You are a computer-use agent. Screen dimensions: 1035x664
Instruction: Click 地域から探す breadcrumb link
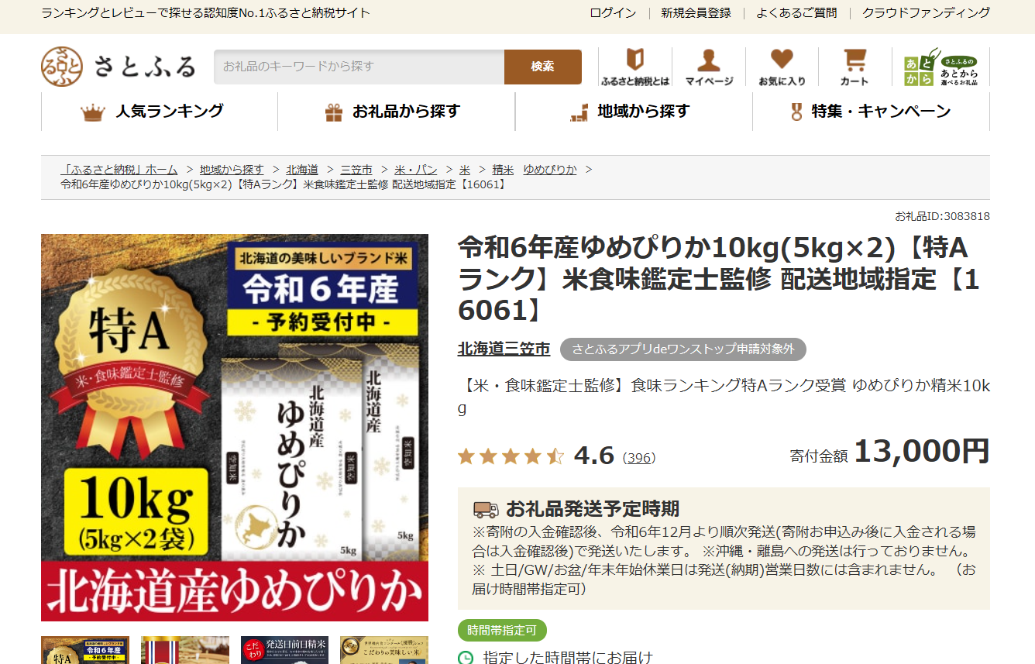click(x=232, y=170)
